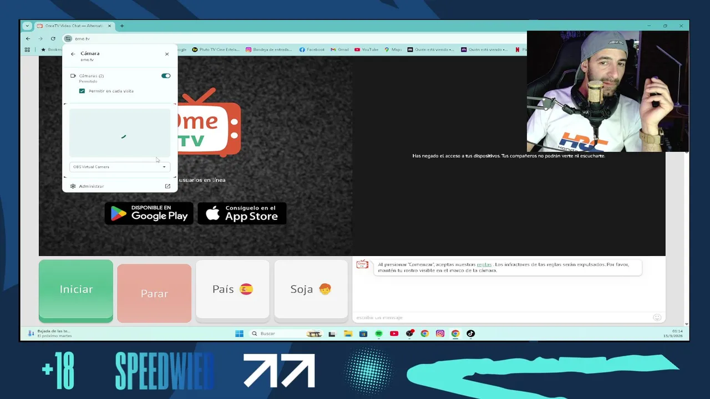This screenshot has width=710, height=399.
Task: Open YouTube app from the taskbar
Action: click(x=394, y=334)
